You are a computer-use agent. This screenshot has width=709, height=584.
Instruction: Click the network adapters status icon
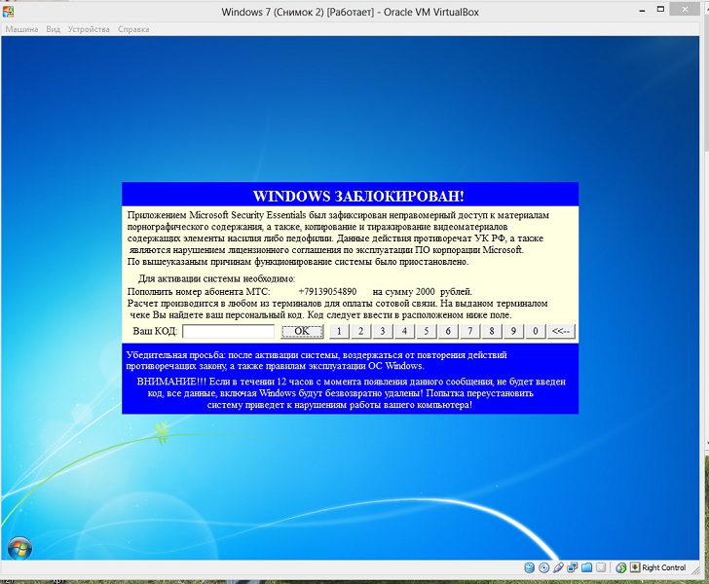[573, 567]
